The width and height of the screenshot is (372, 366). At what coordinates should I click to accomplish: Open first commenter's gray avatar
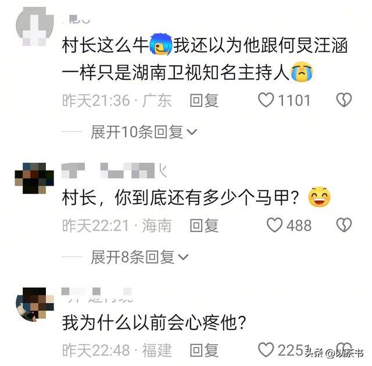coord(35,26)
